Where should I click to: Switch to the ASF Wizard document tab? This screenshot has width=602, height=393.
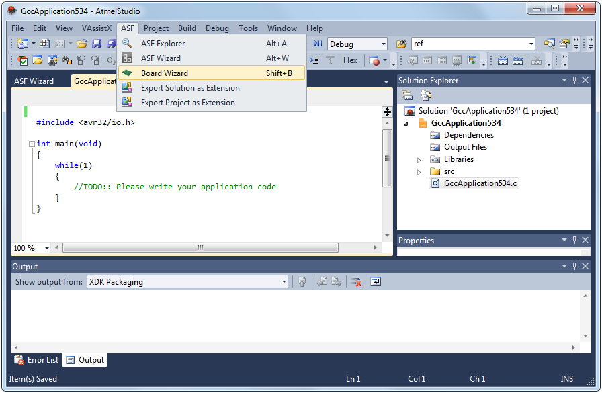coord(34,81)
